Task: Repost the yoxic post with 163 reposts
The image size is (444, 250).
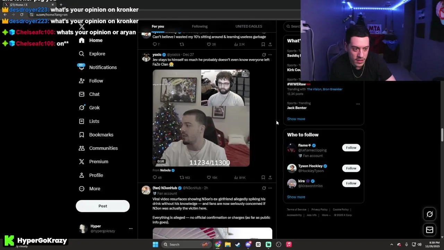Action: point(184,177)
